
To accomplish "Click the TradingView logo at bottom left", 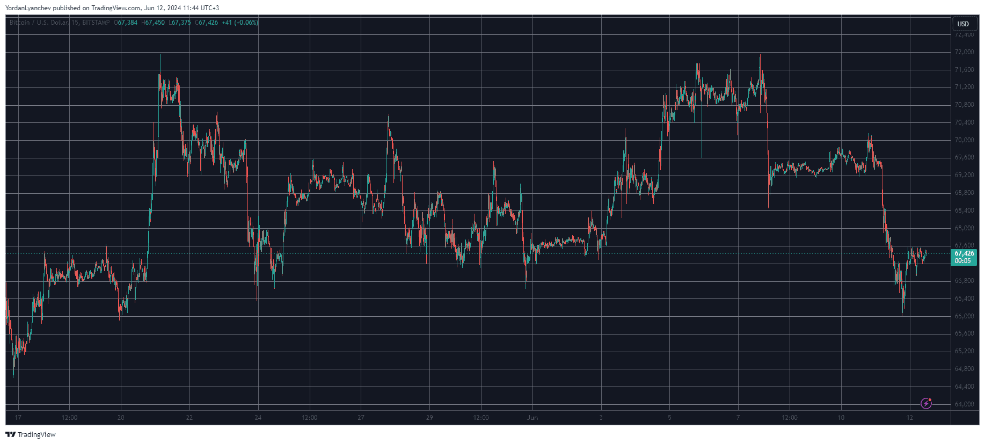I will (31, 434).
